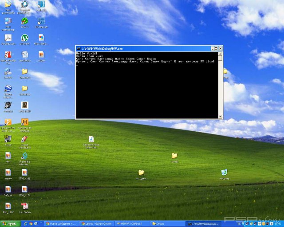Viewport: 284px width, 227px height.
Task: Launch Fraps from the desktop
Action: [x=8, y=139]
